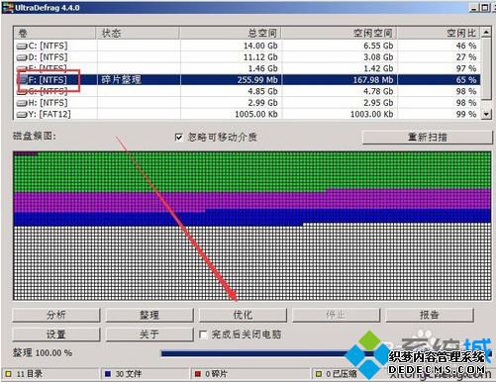Click the yellow 目录 legend icon in status bar
The width and height of the screenshot is (496, 384).
coord(8,374)
